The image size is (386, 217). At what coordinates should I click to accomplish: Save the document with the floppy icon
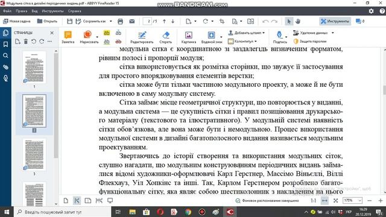tap(70, 22)
